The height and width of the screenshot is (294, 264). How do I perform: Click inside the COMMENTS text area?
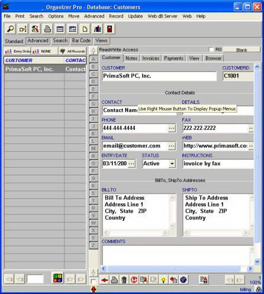(176, 255)
